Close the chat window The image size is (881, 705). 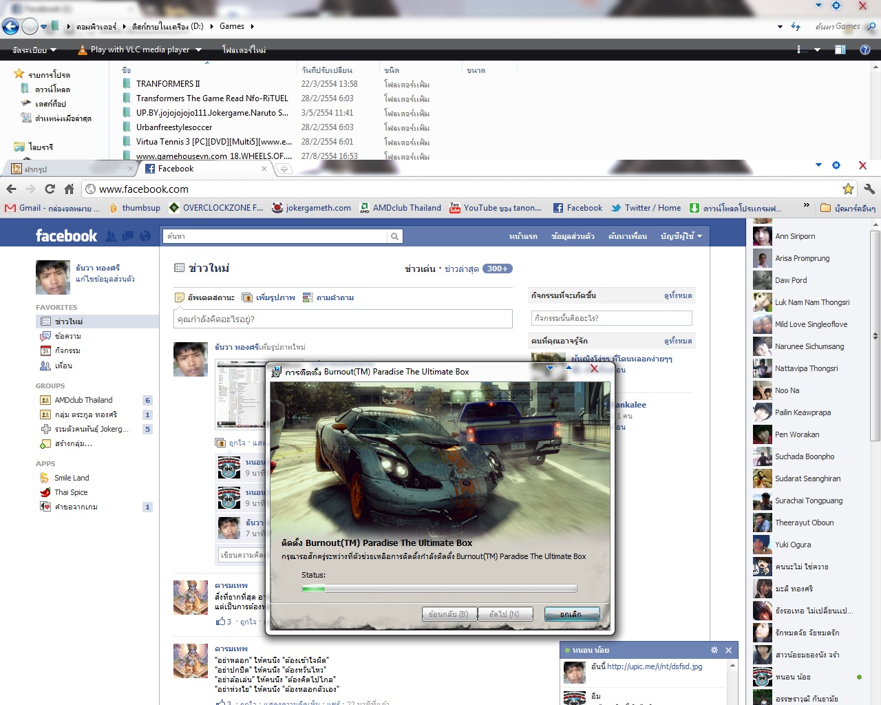click(728, 650)
